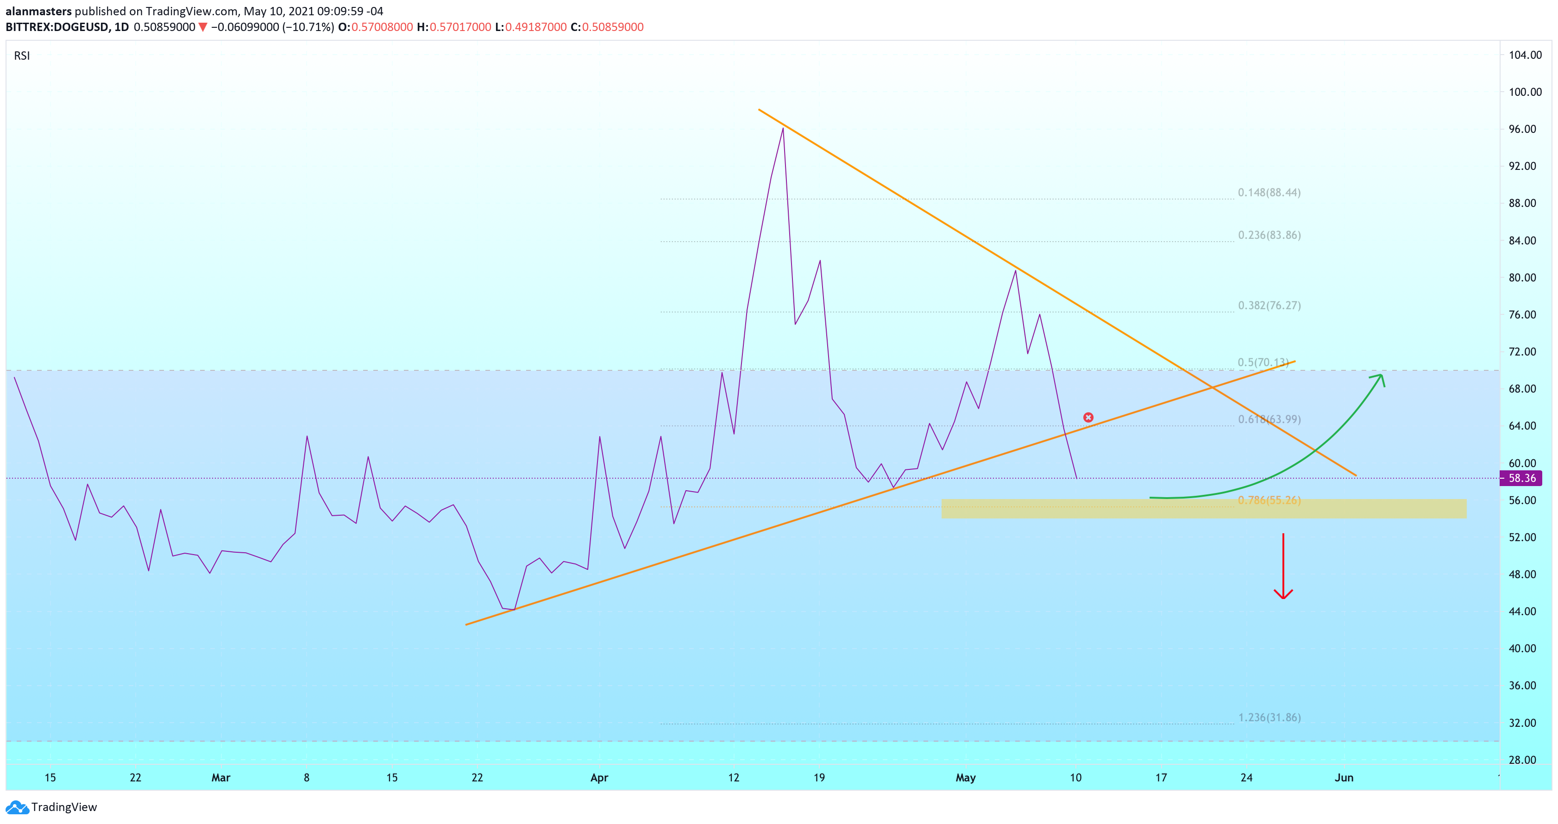
Task: Click the 28.00 level on the price axis
Action: [x=1522, y=760]
